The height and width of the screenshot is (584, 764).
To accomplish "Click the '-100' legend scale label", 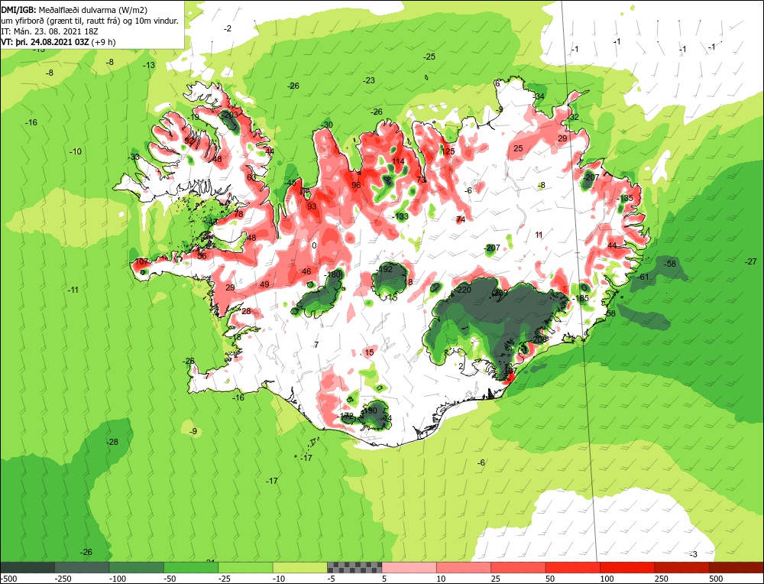I will (x=118, y=579).
